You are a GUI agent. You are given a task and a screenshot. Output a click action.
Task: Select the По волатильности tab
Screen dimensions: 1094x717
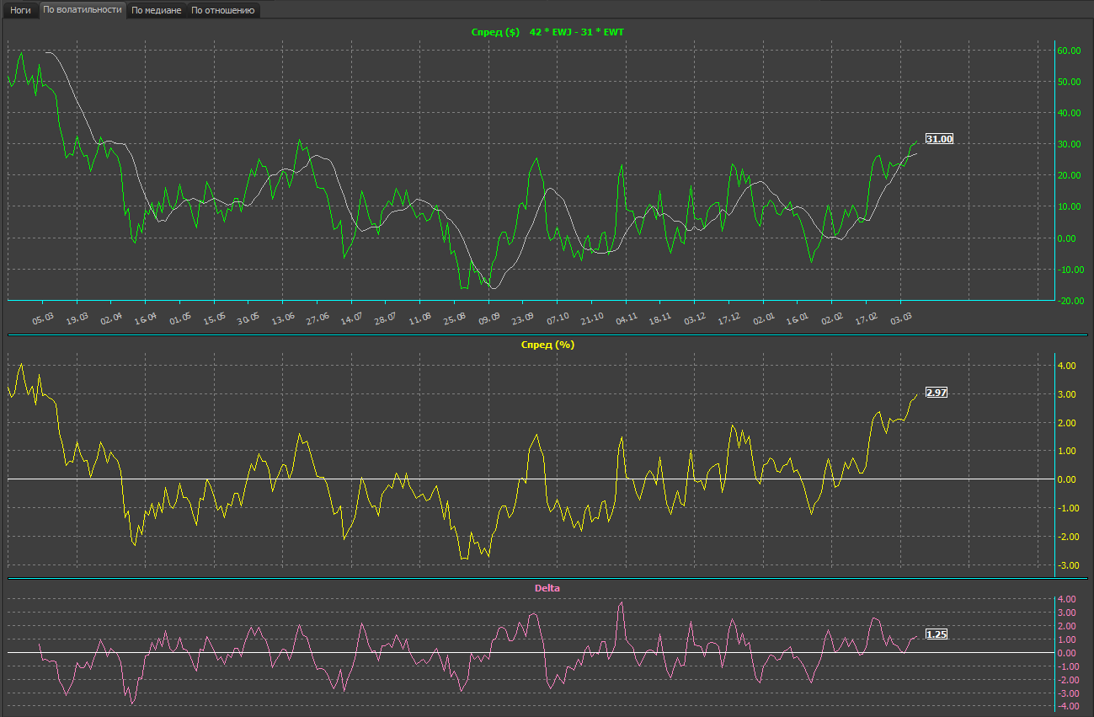click(83, 10)
